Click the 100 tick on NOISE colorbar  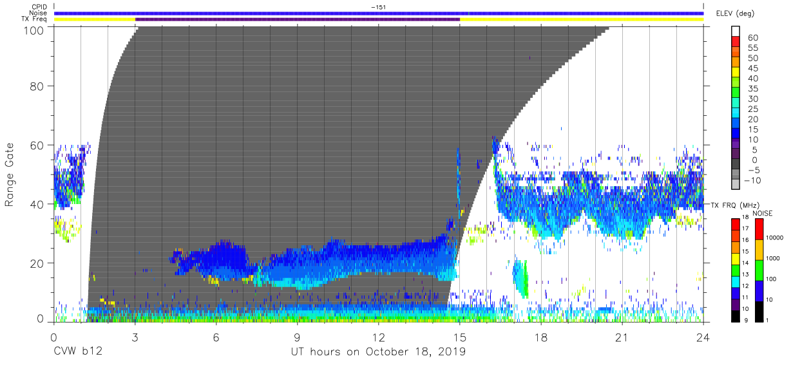coord(772,279)
